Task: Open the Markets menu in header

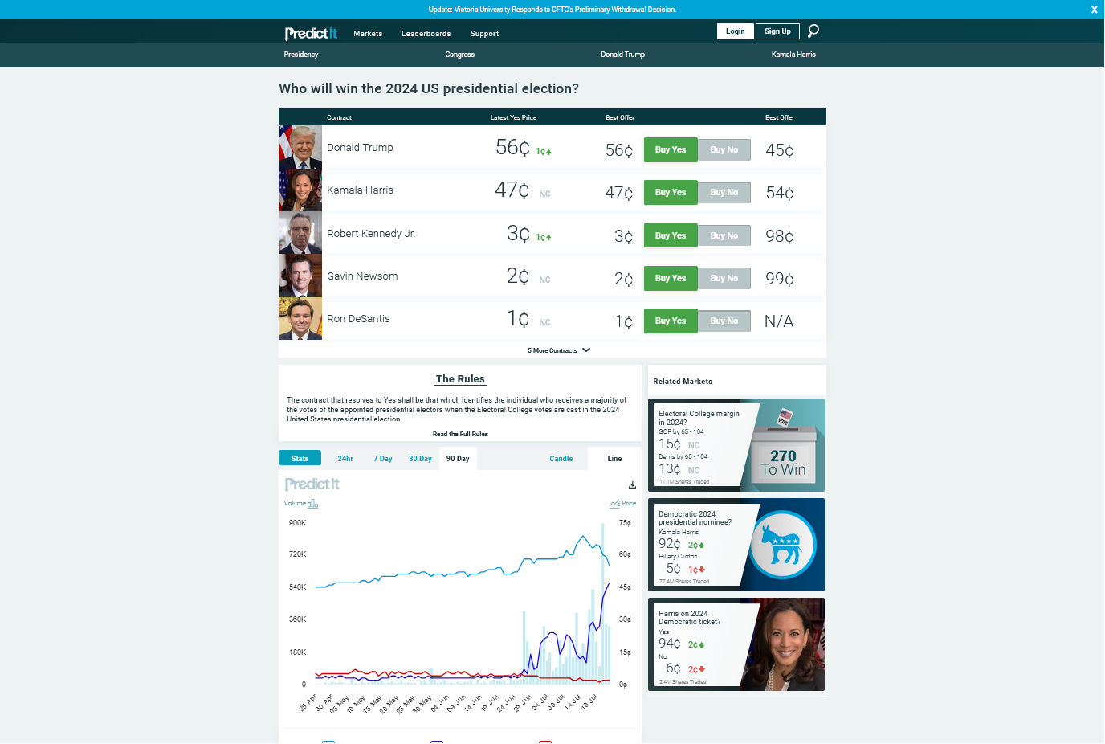Action: 368,34
